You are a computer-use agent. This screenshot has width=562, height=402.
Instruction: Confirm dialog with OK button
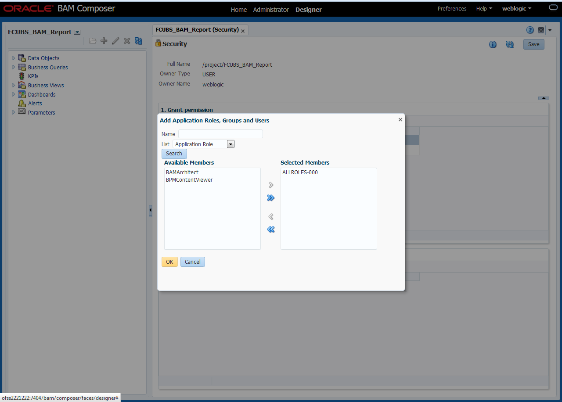click(169, 262)
